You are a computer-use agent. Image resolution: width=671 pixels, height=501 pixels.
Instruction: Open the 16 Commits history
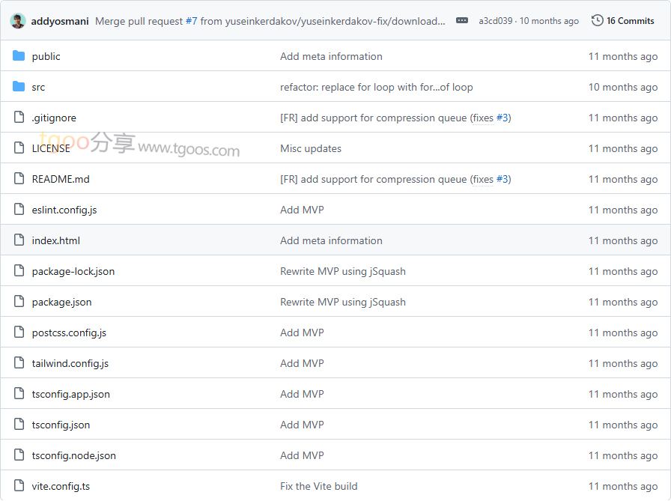630,21
